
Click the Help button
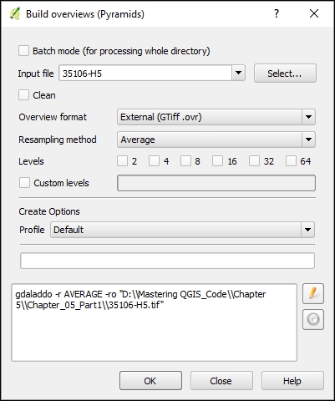click(292, 380)
